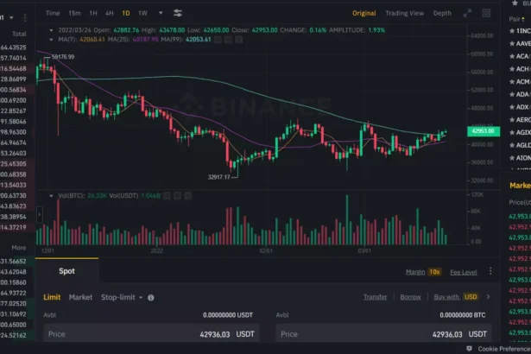Sort the pair list by Pair
Screen dimensions: 531x354
pos(517,19)
